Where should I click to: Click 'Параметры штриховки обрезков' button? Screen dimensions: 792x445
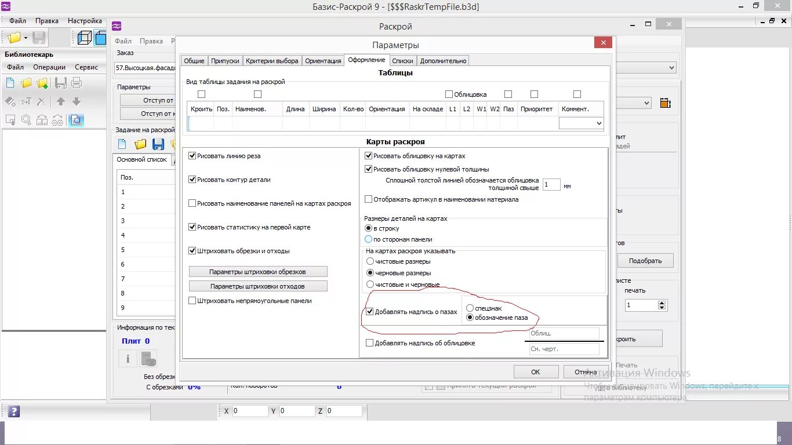(258, 272)
